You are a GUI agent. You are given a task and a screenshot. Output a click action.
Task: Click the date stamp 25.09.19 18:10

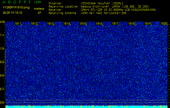[12, 13]
